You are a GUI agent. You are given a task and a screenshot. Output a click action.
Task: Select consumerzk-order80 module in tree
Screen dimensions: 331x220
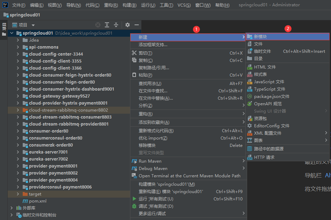tap(69, 145)
